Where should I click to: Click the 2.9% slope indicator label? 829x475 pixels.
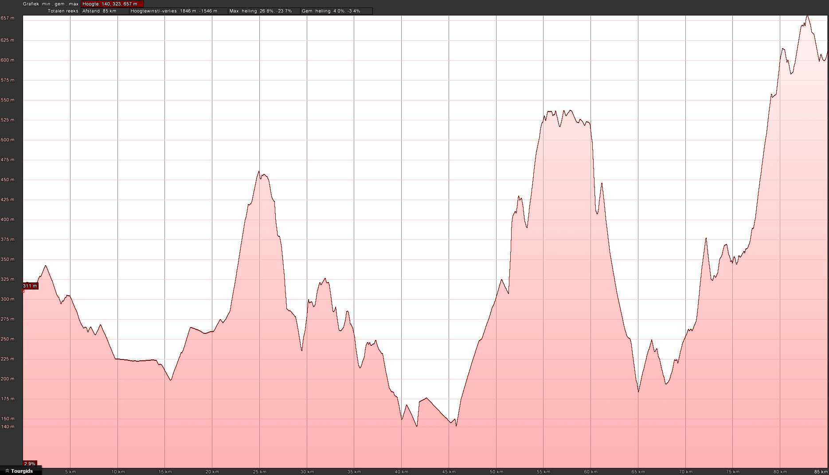pyautogui.click(x=30, y=463)
